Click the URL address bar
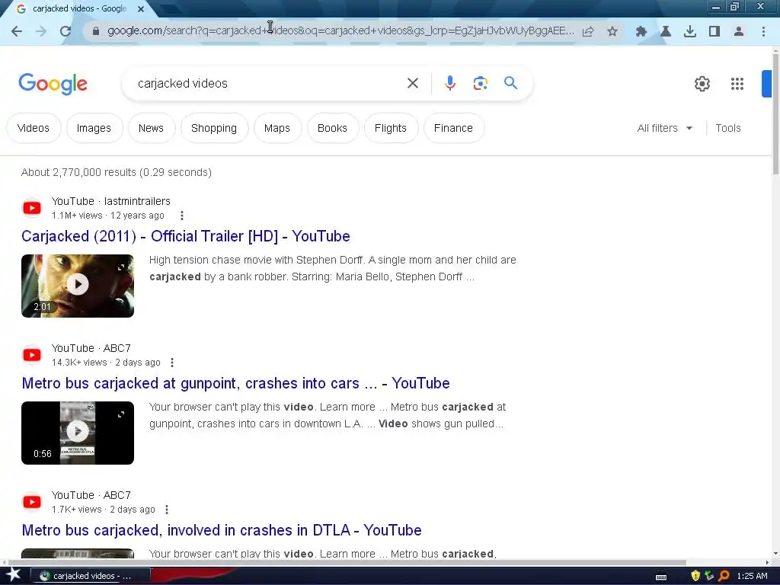Image resolution: width=780 pixels, height=585 pixels. tap(340, 30)
